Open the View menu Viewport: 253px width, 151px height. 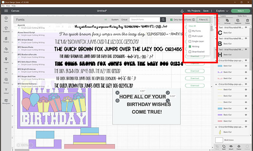(x=8, y=6)
